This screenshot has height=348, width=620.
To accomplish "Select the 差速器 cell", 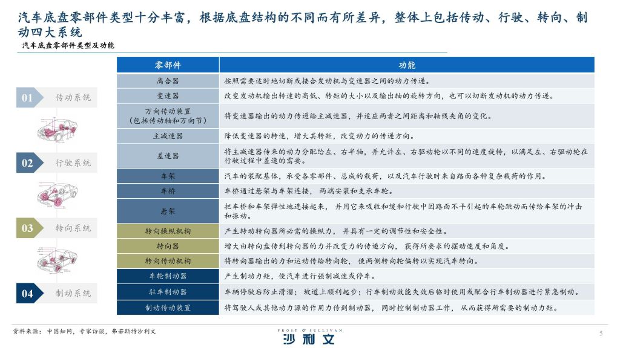I will pos(168,156).
